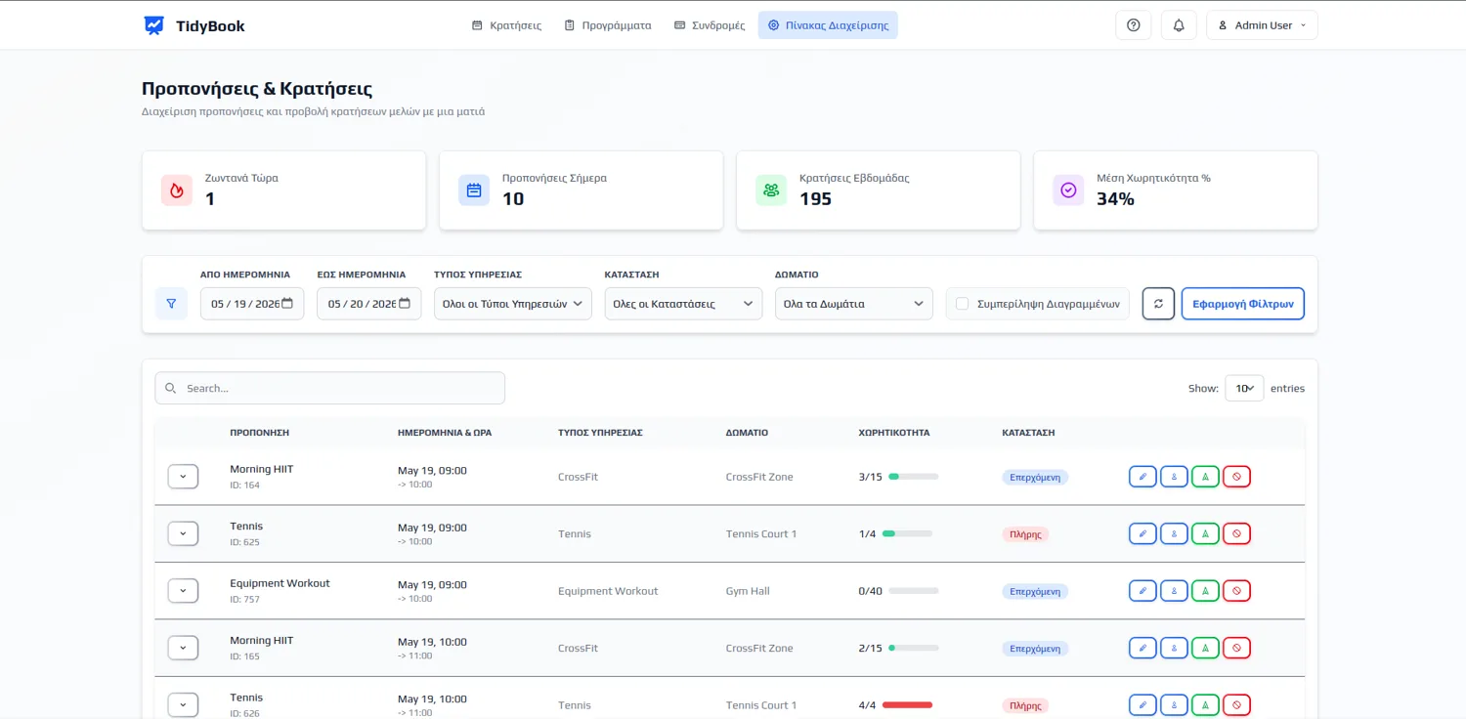
Task: Cancel Tennis ID 626 with red icon
Action: tap(1236, 704)
